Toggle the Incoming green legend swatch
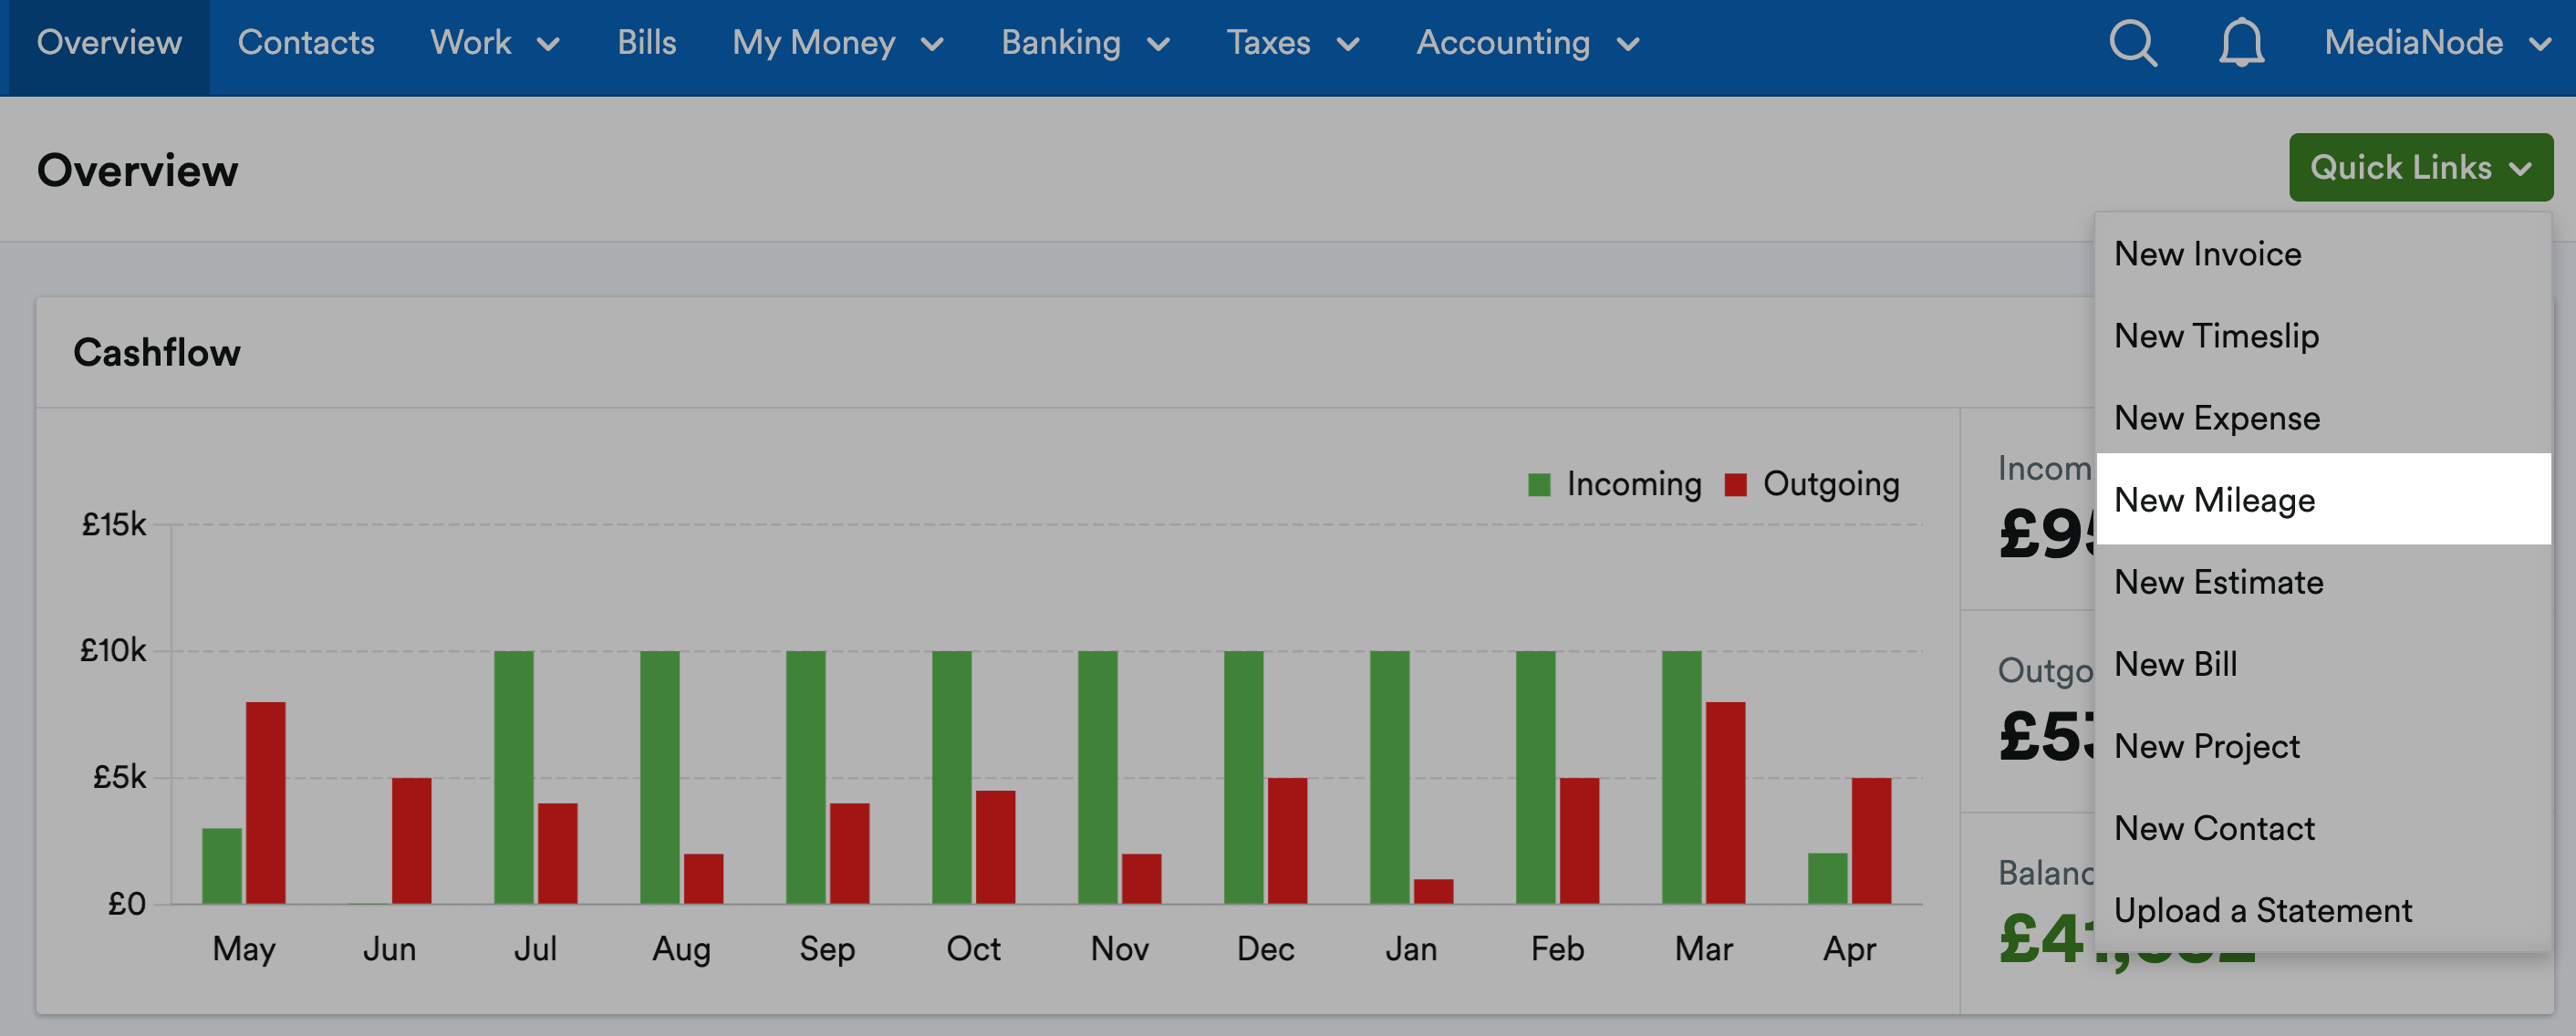This screenshot has width=2576, height=1036. [x=1539, y=485]
